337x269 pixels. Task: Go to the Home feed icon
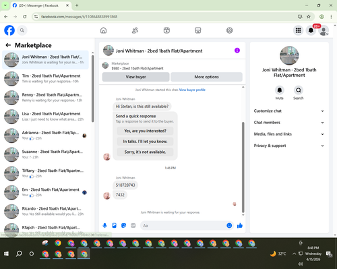[x=103, y=30]
